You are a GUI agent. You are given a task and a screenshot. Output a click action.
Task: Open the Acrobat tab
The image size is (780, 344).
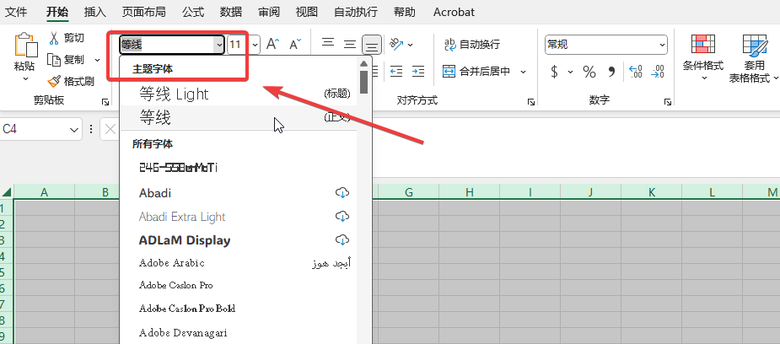(454, 12)
